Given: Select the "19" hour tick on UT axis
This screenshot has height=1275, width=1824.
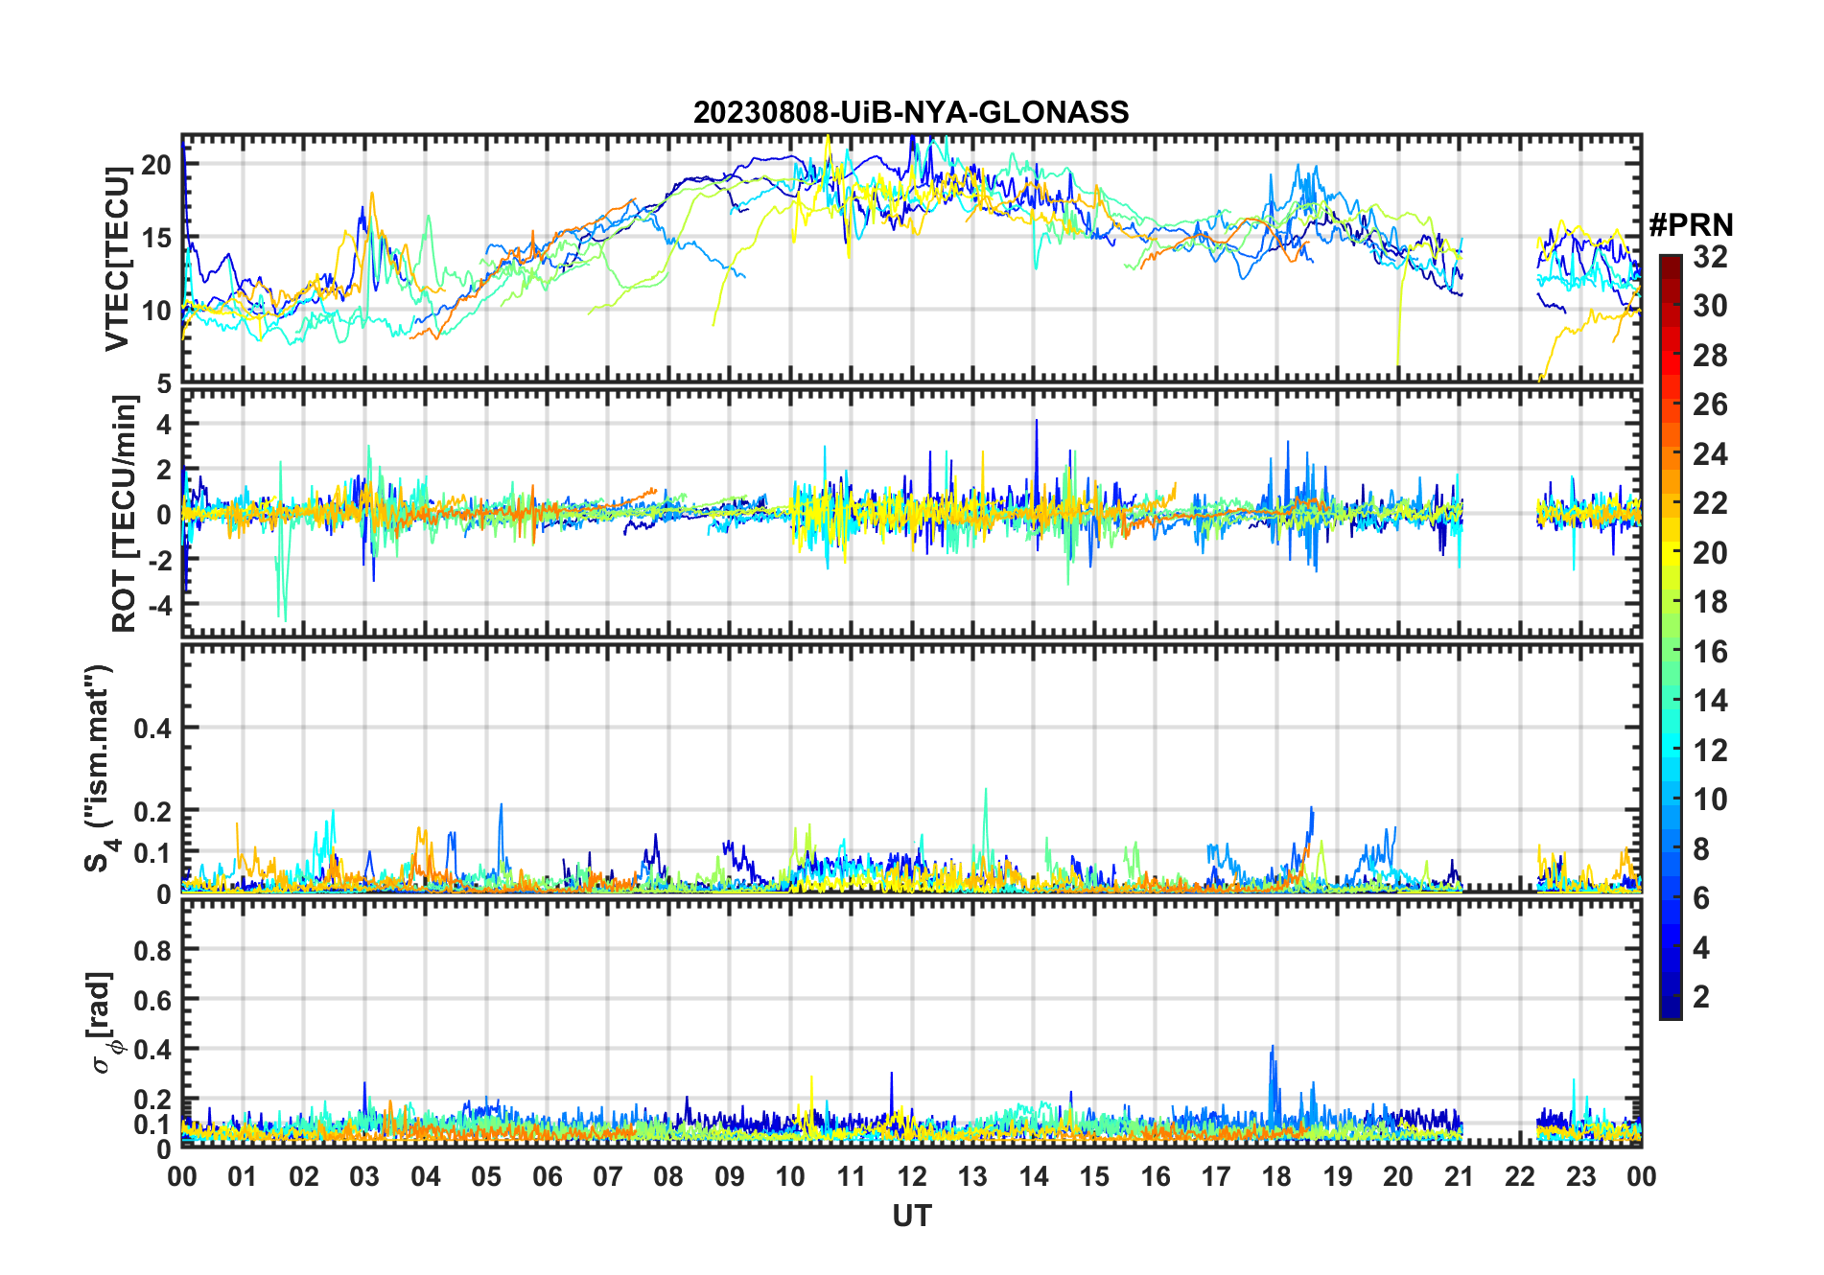Looking at the screenshot, I should [1338, 1176].
